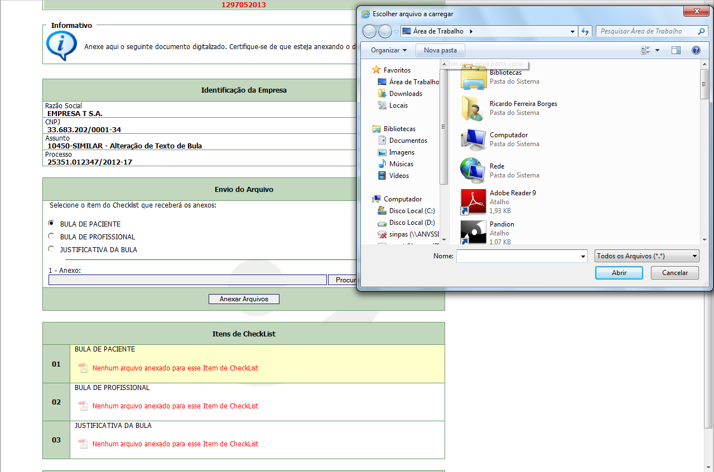Click the Cancelar button

675,273
